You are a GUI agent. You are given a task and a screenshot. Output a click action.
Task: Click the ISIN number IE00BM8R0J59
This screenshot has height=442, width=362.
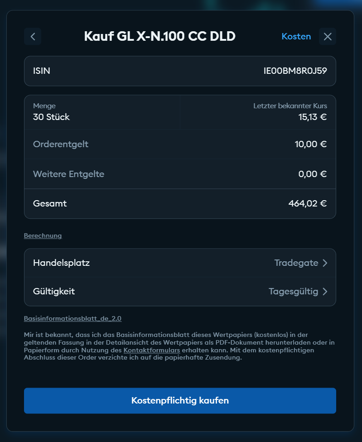(x=295, y=71)
